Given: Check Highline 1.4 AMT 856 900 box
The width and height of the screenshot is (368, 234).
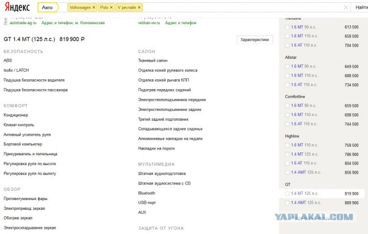Looking at the screenshot, I should (287, 172).
